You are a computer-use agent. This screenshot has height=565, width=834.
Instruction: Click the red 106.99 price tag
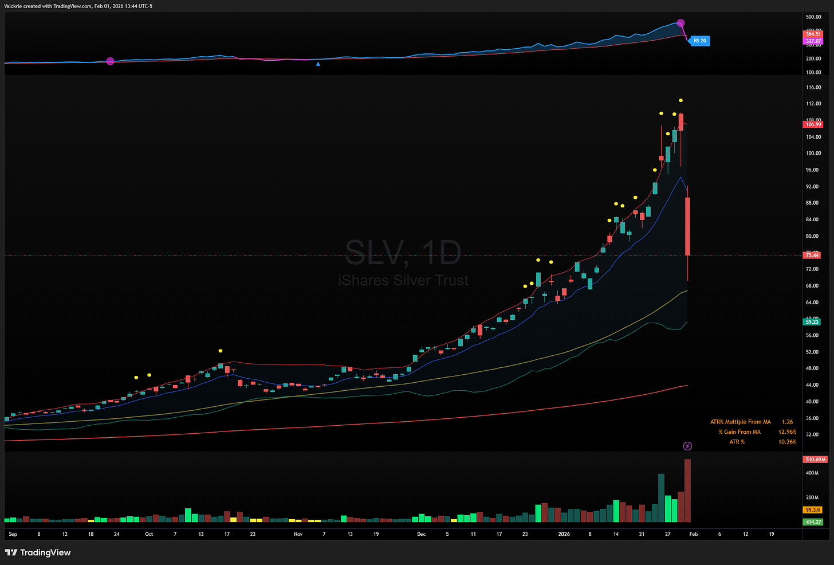pyautogui.click(x=813, y=124)
